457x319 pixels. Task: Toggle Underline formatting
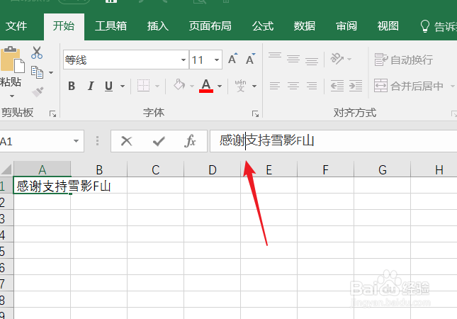point(108,86)
